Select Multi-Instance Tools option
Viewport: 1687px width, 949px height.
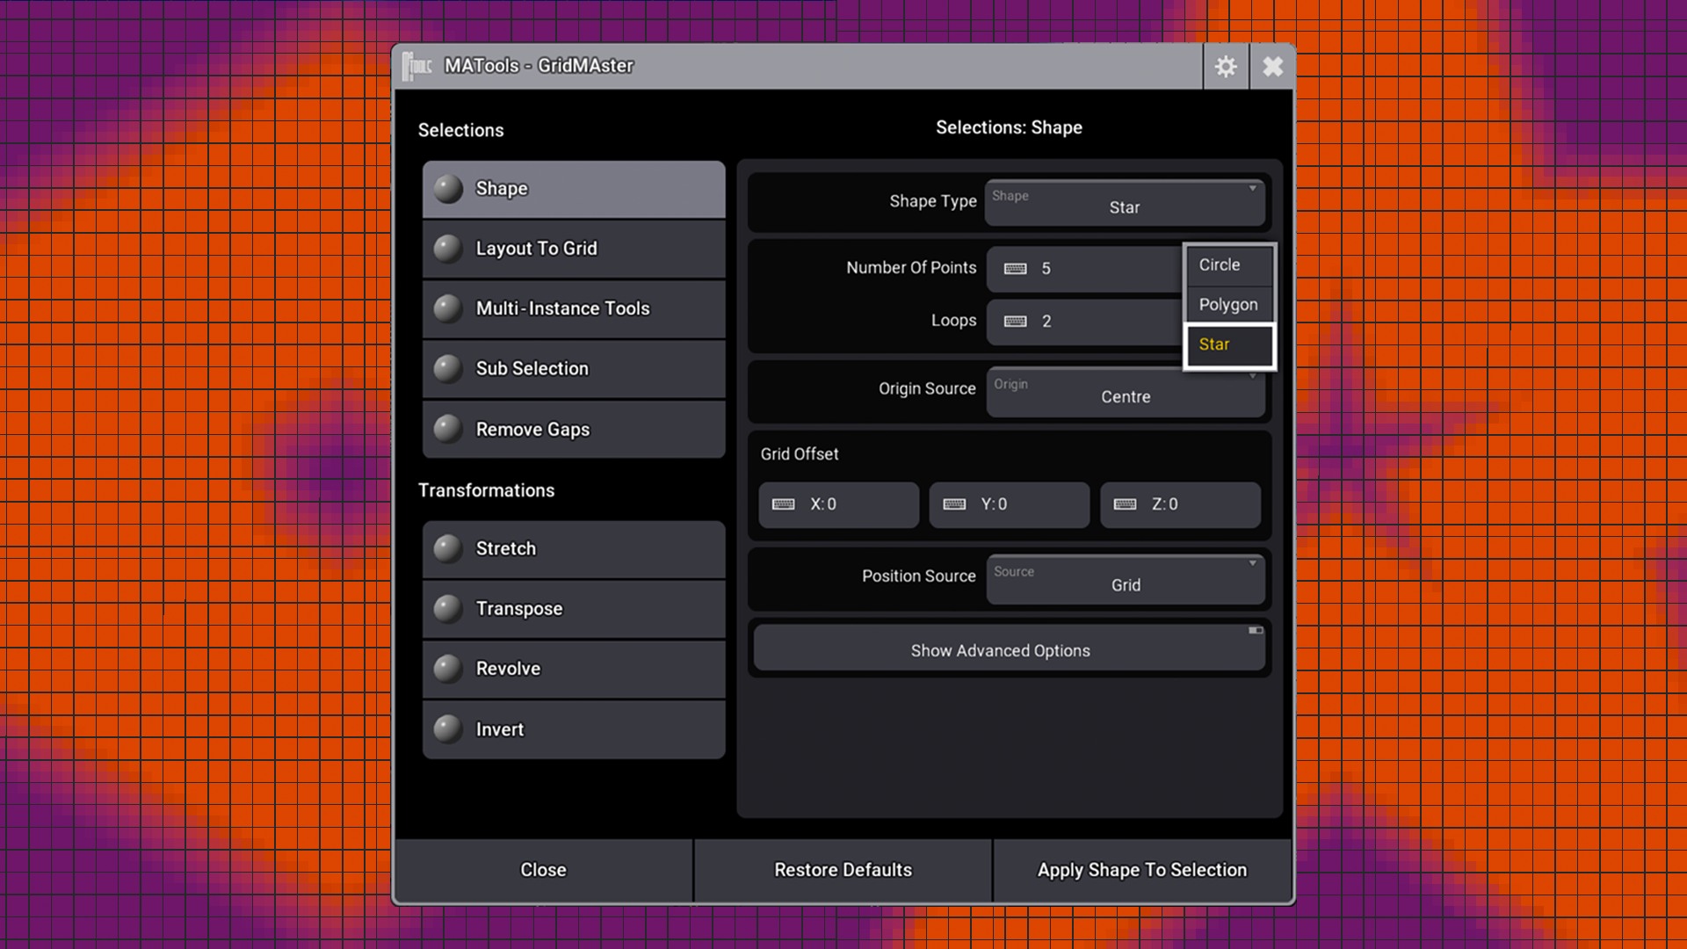click(x=574, y=308)
